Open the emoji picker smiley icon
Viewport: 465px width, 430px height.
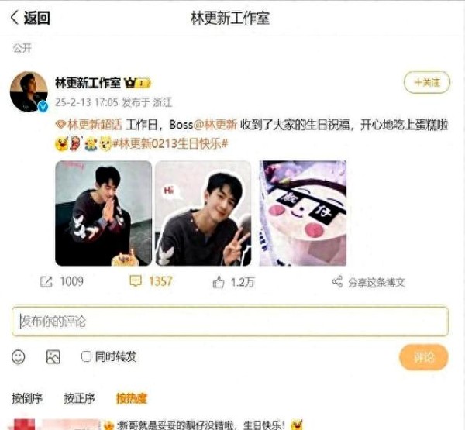point(19,356)
